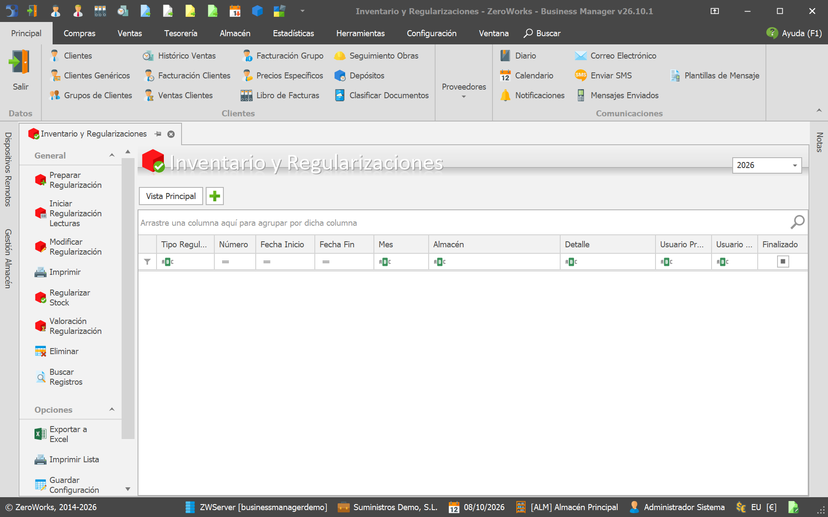The width and height of the screenshot is (828, 517).
Task: Switch to the Almacén ribbon tab
Action: tap(235, 34)
